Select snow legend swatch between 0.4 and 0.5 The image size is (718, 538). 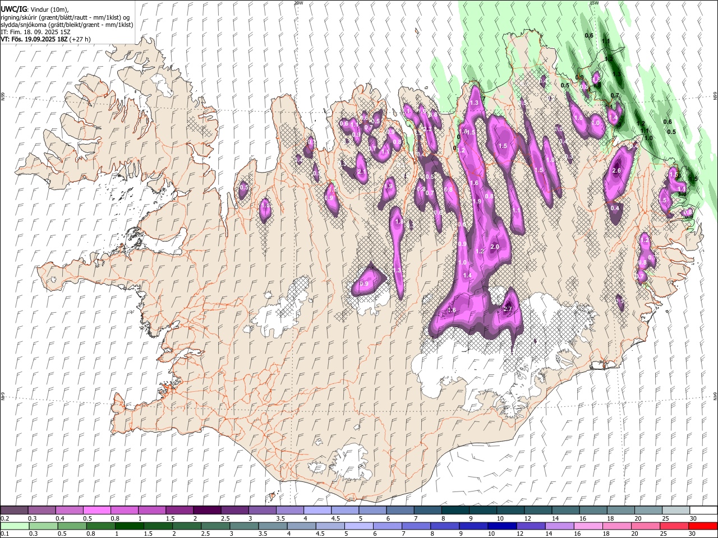[70, 511]
